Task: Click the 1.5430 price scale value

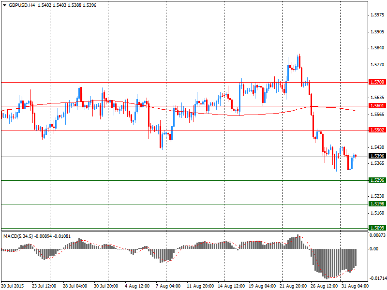Action: click(378, 147)
